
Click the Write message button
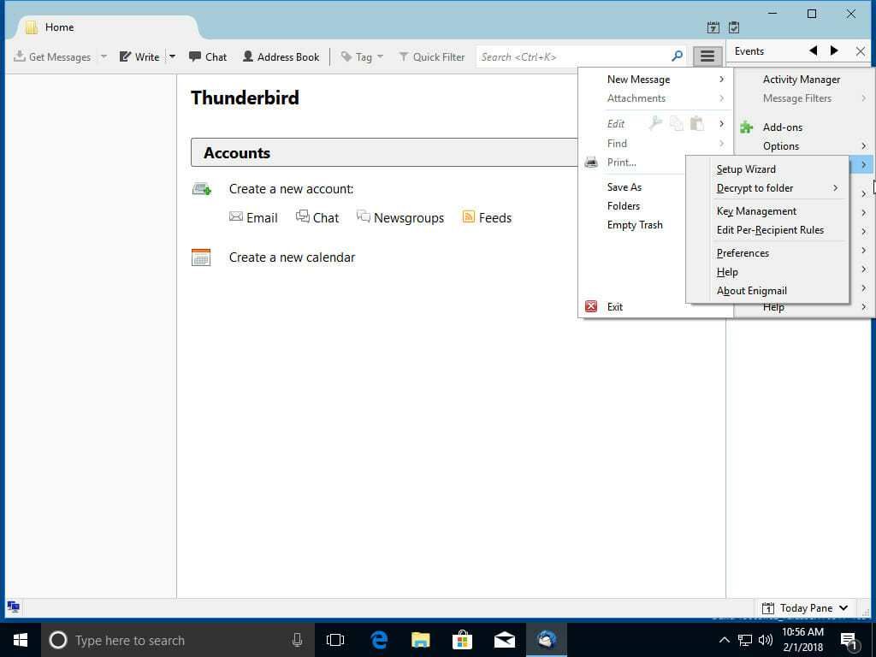click(139, 57)
